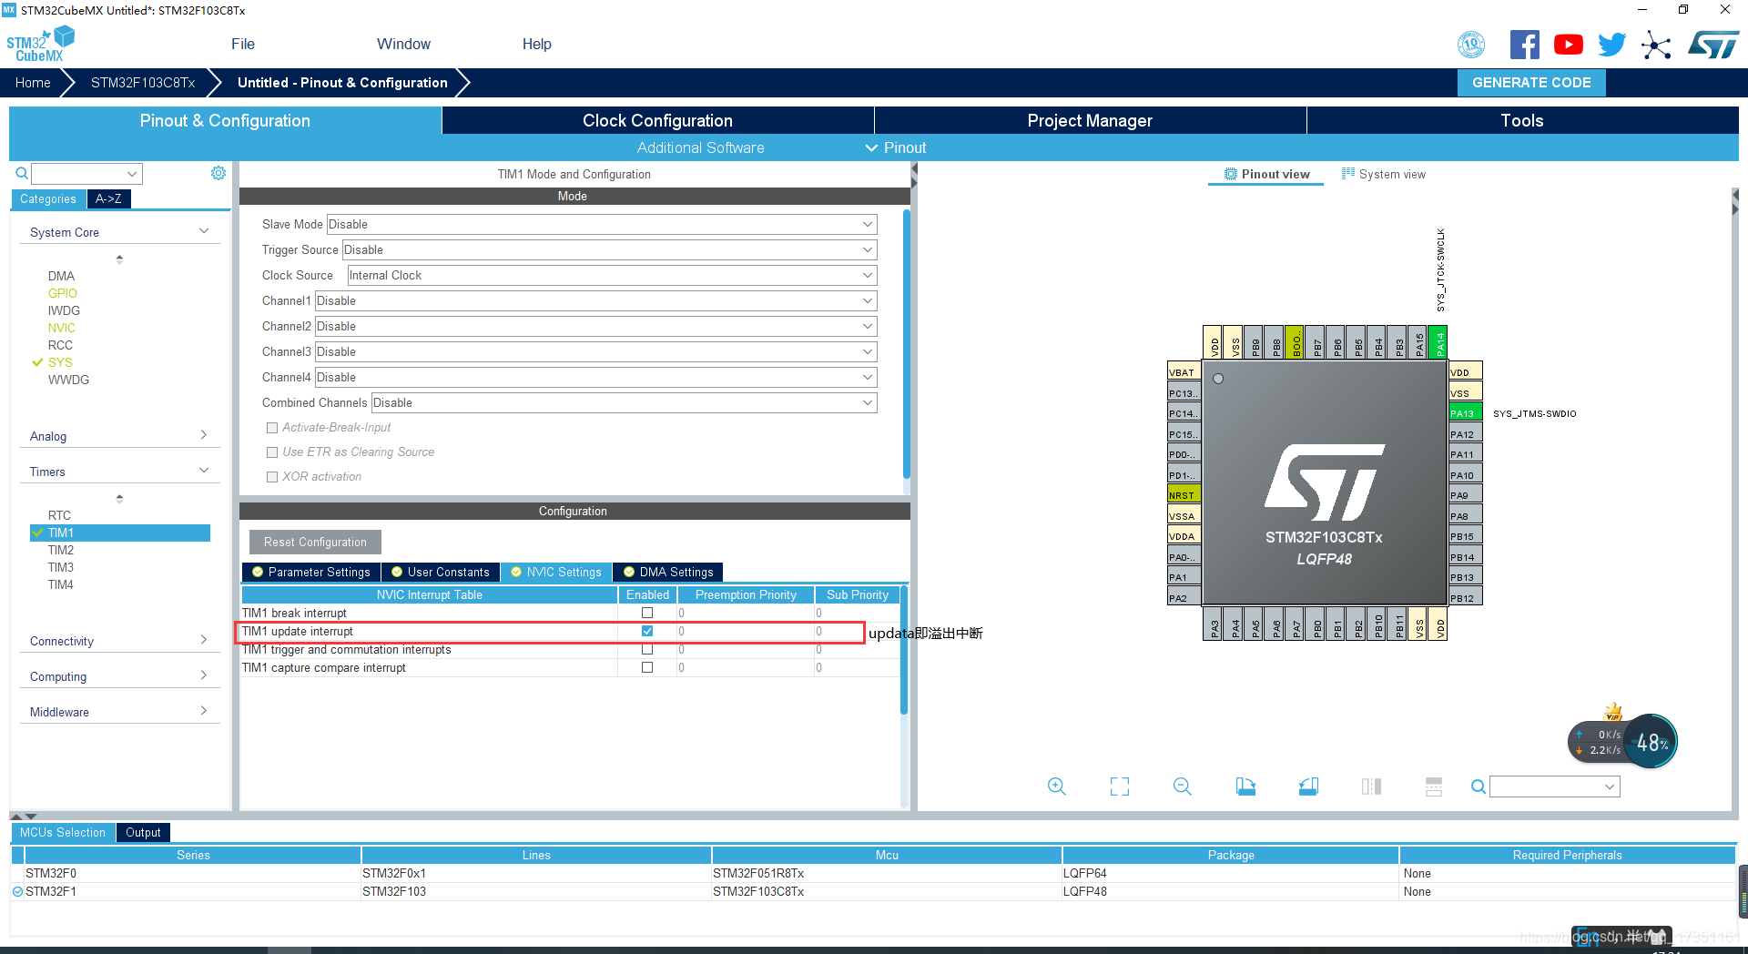Click the PA9 pin on the chip
This screenshot has height=954, width=1748.
tap(1465, 495)
